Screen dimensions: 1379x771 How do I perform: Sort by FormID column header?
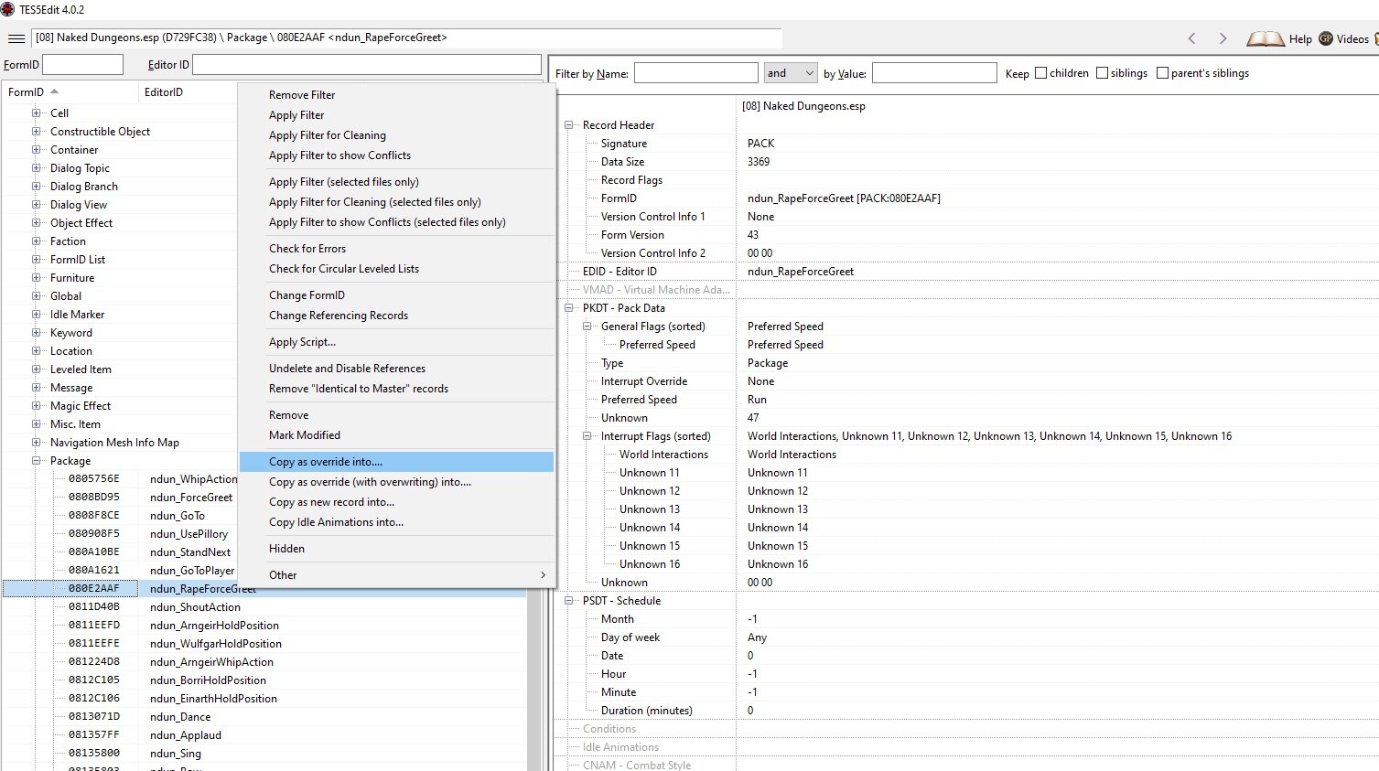pyautogui.click(x=69, y=92)
